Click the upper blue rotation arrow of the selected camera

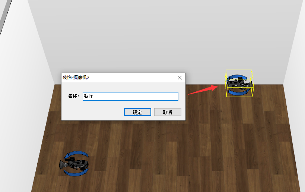237,76
